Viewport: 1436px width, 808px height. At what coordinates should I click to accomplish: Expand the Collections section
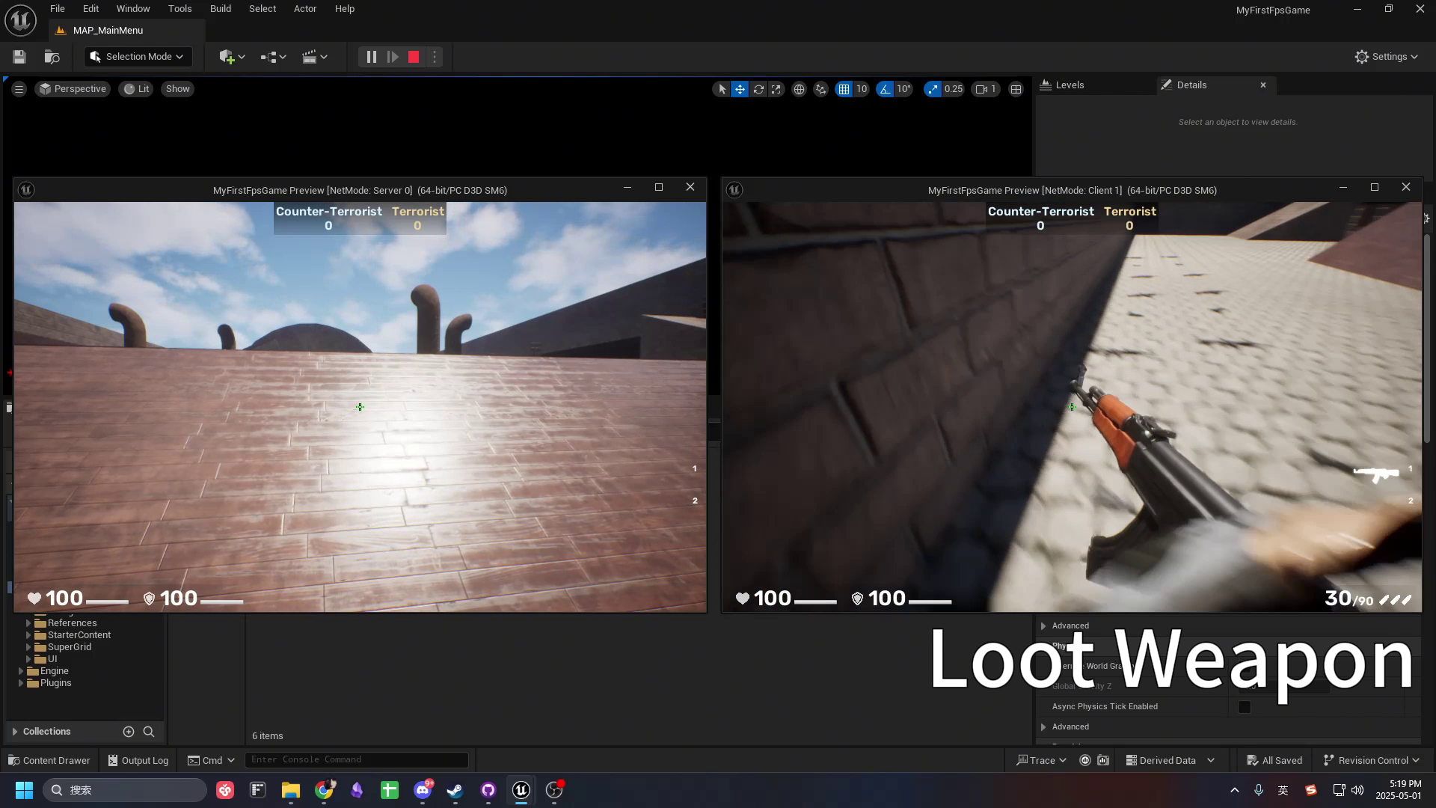coord(15,732)
